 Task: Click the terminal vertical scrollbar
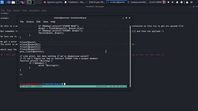[x=130, y=56]
